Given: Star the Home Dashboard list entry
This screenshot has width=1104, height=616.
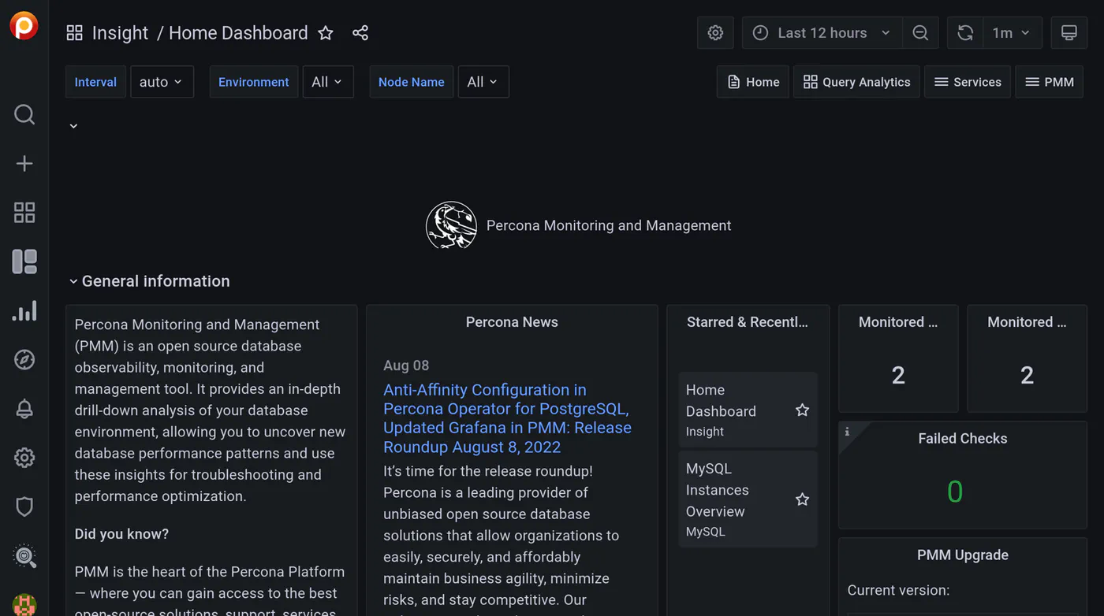Looking at the screenshot, I should click(x=802, y=410).
